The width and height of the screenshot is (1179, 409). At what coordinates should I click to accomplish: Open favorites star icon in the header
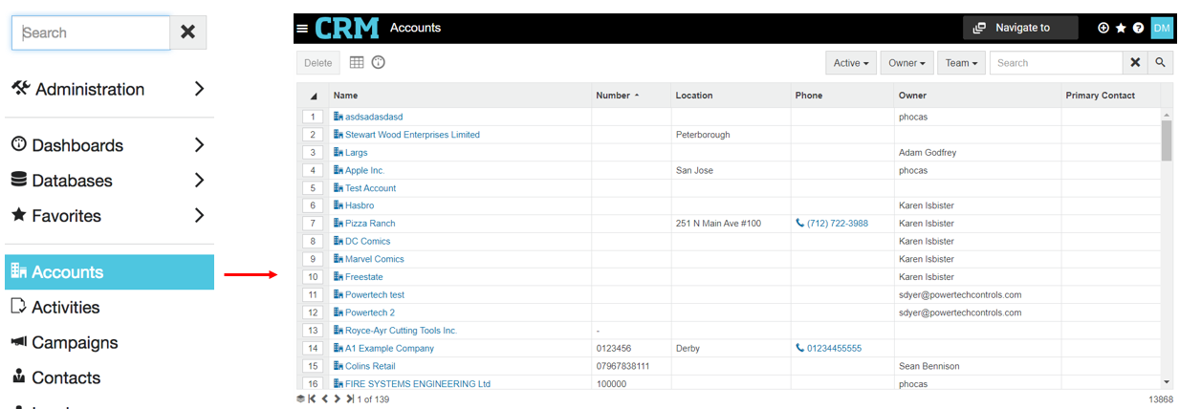(x=1121, y=29)
